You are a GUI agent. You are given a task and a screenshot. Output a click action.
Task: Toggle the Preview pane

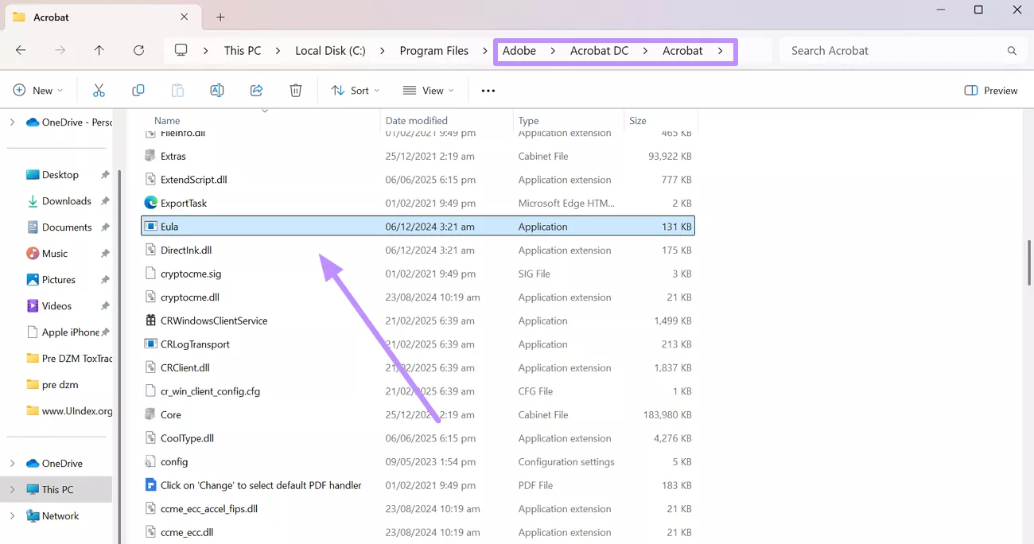point(990,91)
